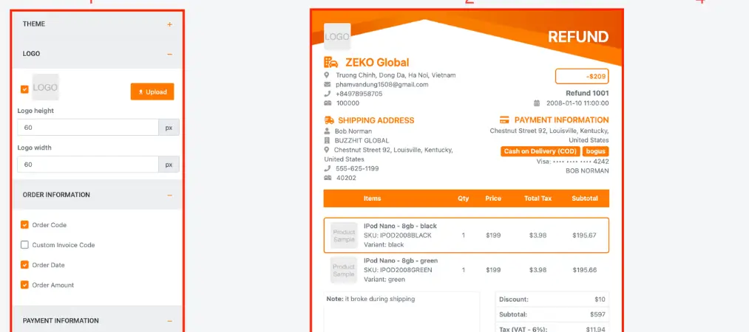The image size is (749, 332).
Task: Click the orange Upload button
Action: point(152,92)
